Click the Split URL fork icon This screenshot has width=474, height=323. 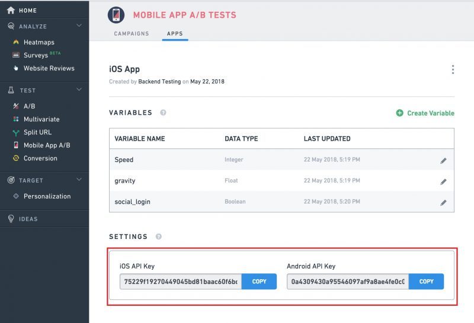[x=16, y=133]
